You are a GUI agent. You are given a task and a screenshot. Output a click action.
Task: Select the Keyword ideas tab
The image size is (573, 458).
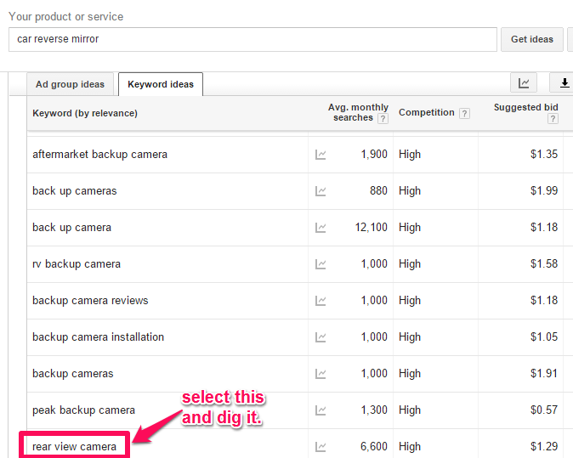coord(161,84)
